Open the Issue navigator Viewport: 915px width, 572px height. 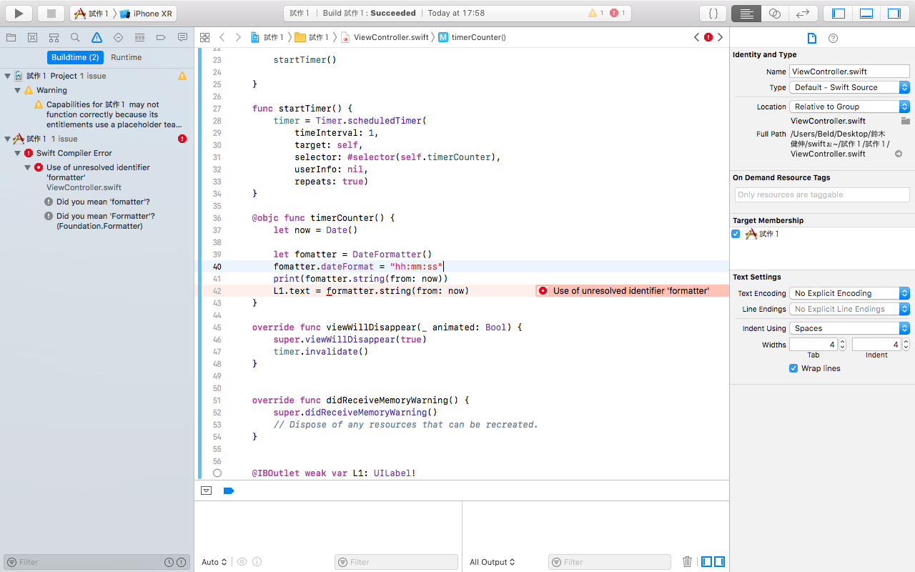(97, 38)
